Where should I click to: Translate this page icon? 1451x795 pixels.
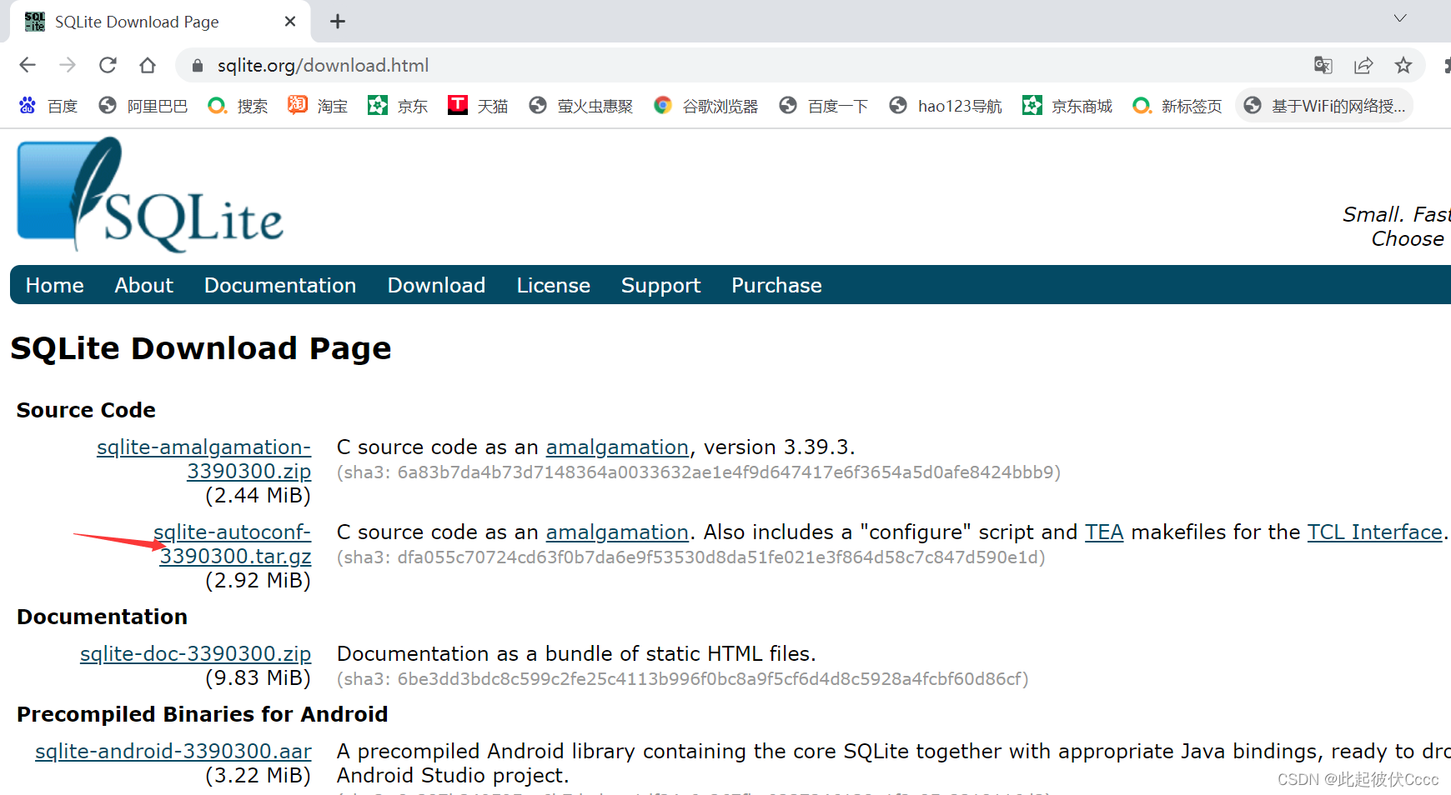1323,65
